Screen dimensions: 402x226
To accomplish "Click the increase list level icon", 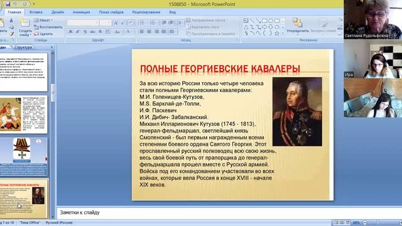I will tap(171, 23).
